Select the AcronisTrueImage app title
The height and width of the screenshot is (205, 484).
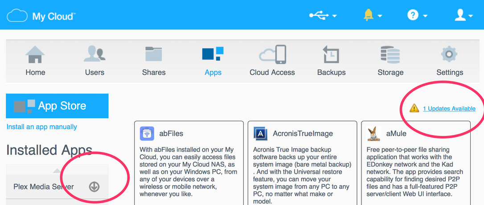(x=303, y=134)
